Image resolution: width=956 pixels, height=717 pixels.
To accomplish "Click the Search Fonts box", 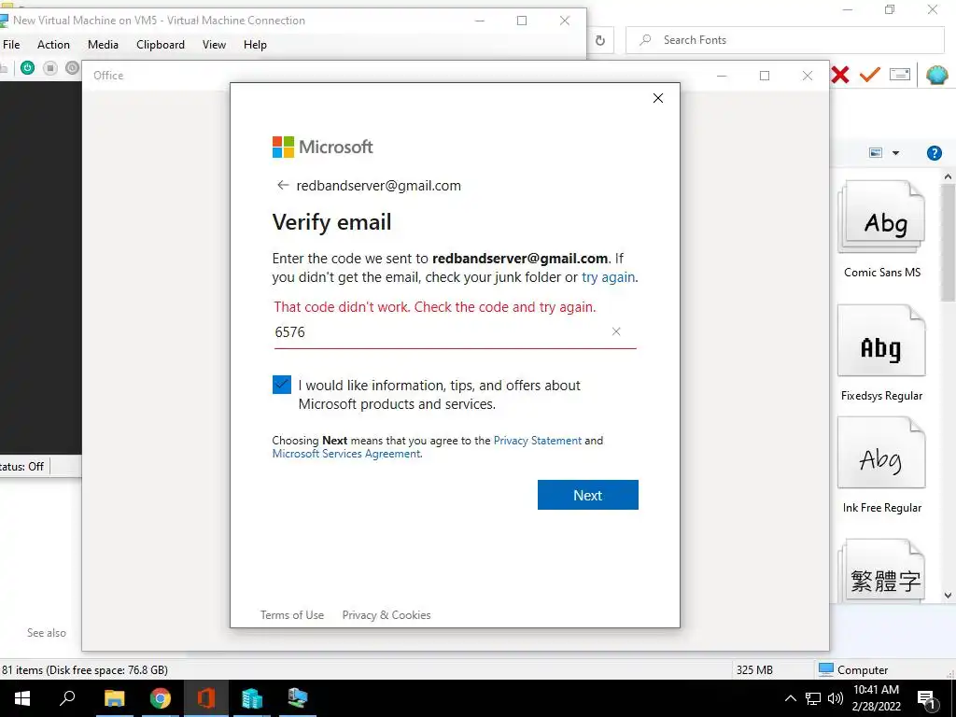I will click(785, 40).
